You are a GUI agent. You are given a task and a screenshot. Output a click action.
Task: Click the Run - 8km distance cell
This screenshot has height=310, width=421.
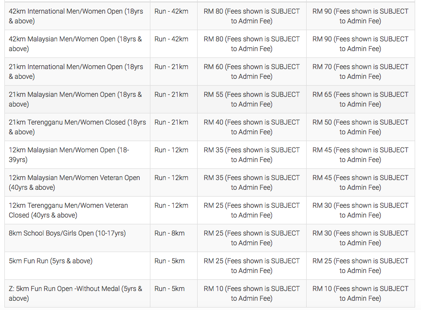(x=174, y=238)
